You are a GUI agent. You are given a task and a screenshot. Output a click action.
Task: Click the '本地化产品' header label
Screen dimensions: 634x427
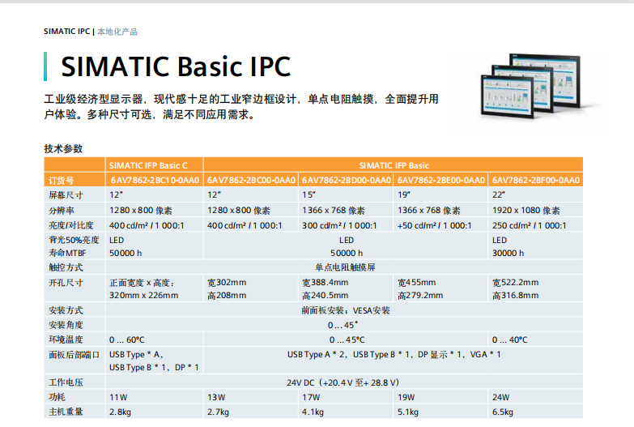tap(117, 32)
